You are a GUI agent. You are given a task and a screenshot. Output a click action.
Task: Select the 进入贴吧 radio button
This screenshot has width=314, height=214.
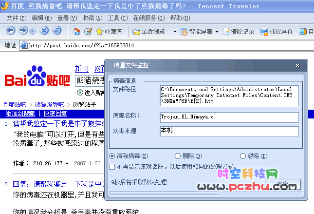click(x=80, y=93)
